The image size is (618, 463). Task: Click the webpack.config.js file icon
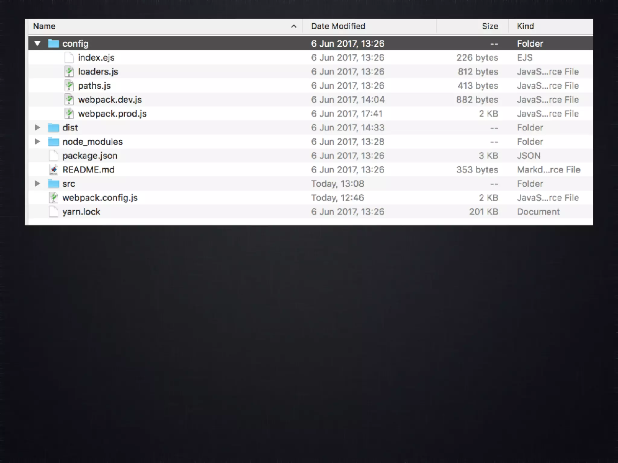coord(53,198)
